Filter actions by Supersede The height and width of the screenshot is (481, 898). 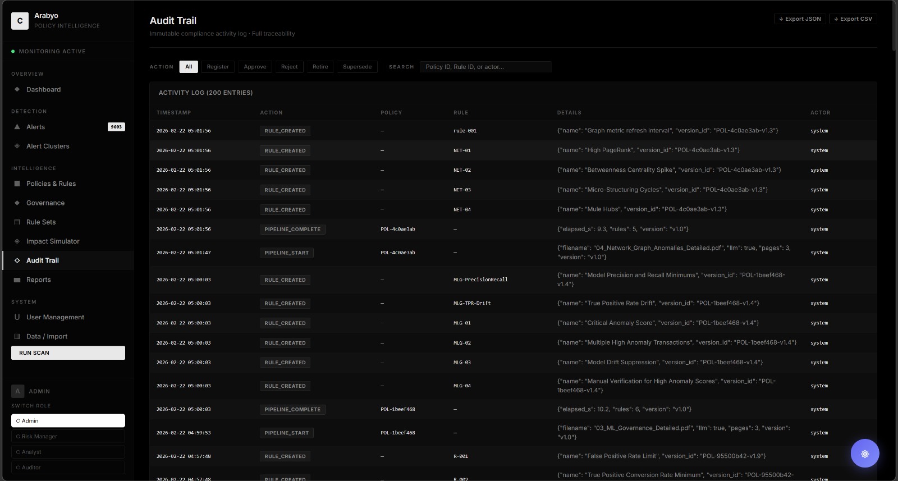pyautogui.click(x=358, y=67)
